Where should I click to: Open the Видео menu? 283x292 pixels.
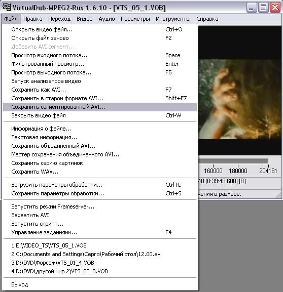[85, 19]
